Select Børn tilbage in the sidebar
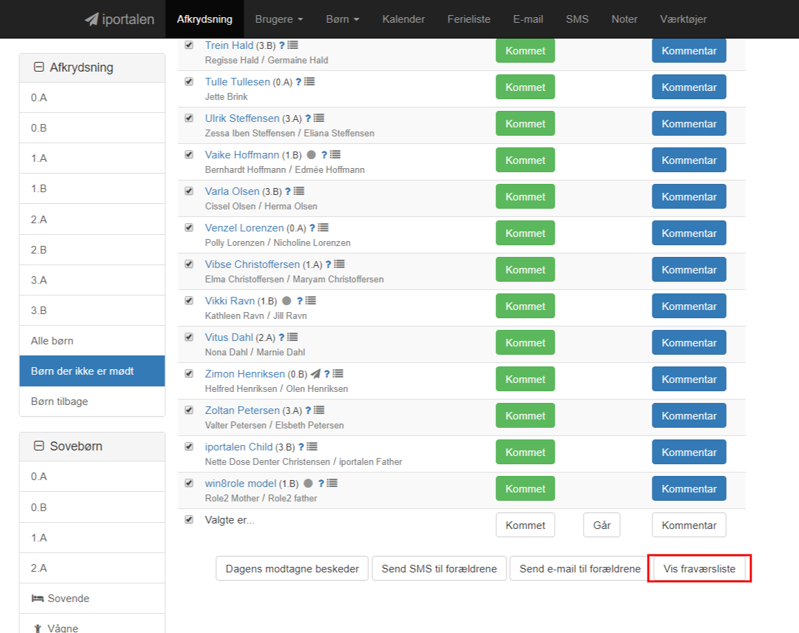The height and width of the screenshot is (633, 799). pyautogui.click(x=92, y=402)
